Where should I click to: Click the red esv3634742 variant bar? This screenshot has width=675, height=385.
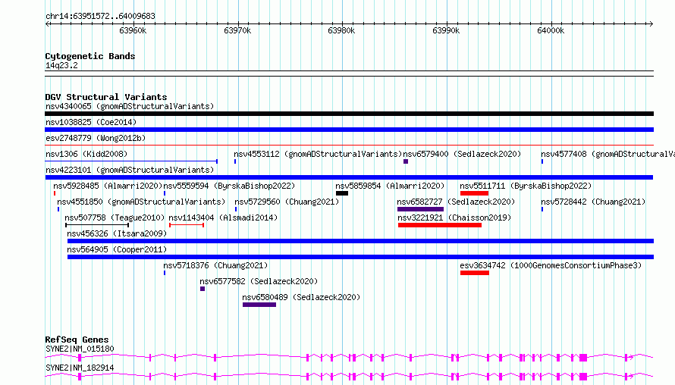click(x=474, y=273)
